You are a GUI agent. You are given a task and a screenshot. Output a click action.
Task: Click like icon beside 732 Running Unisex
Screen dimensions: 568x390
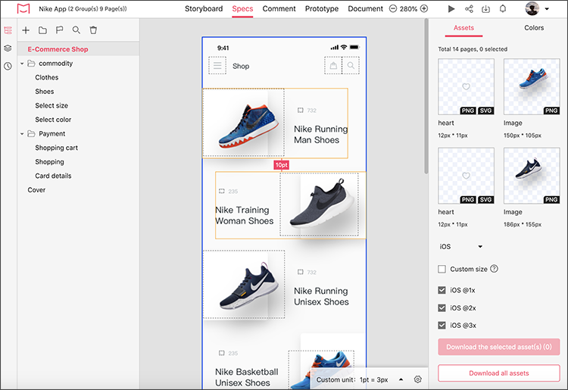point(301,272)
